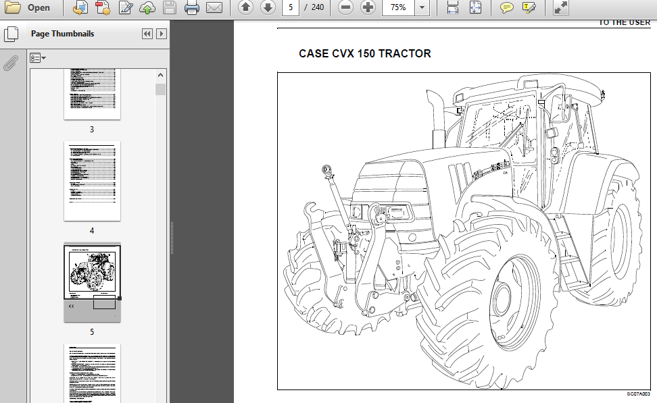Click the 75% zoom value field
Viewport: 657px width, 403px height.
coord(398,7)
